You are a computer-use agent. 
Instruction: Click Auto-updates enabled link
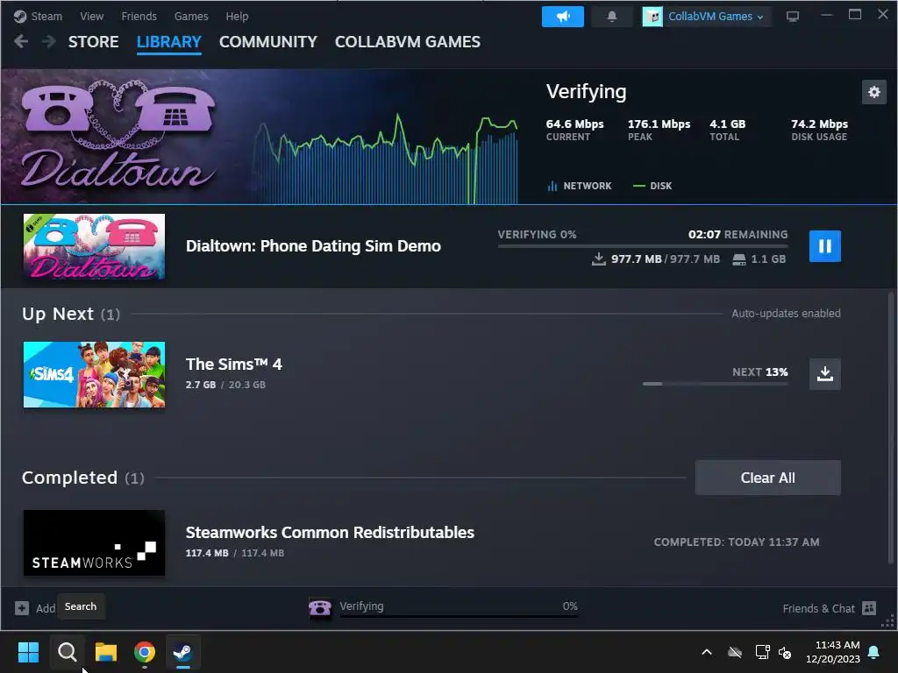pos(786,314)
